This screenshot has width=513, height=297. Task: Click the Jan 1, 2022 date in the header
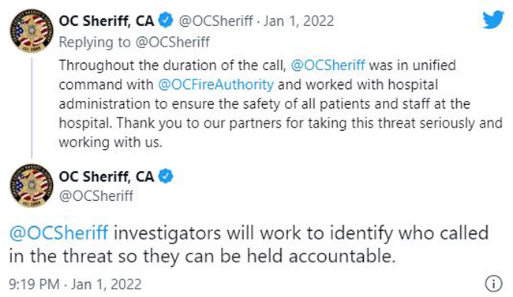point(298,21)
